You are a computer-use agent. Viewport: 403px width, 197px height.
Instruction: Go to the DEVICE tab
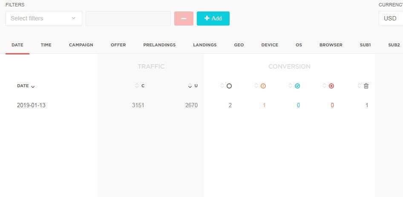coord(270,45)
